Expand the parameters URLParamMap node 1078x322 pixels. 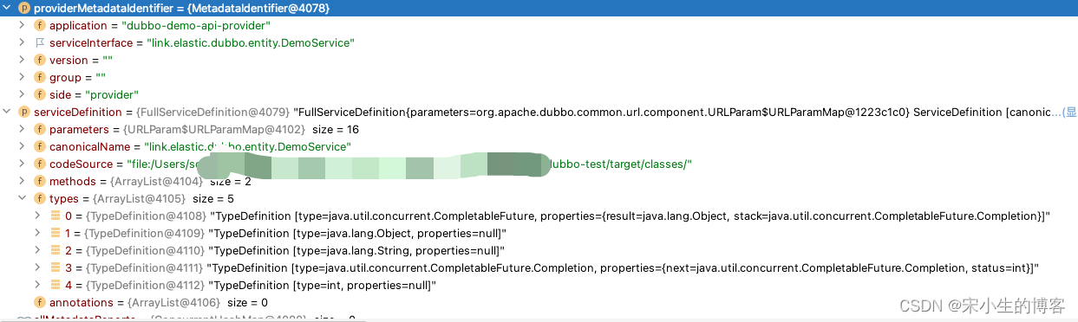pos(22,129)
